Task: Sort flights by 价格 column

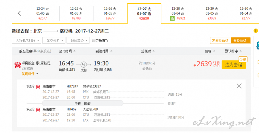Action: (210, 51)
